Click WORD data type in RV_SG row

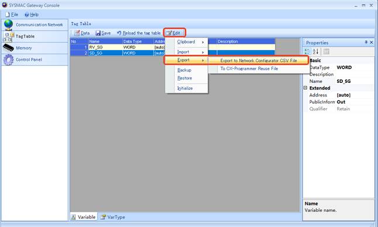[138, 47]
